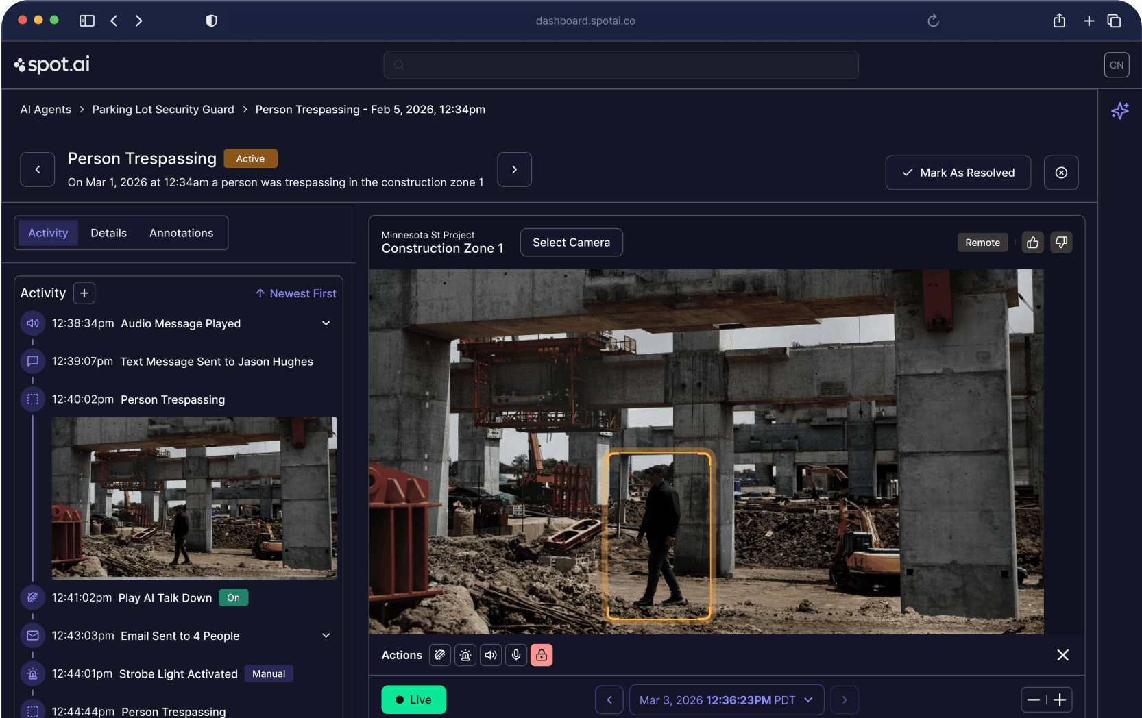Click the spot.ai logo

pos(51,64)
